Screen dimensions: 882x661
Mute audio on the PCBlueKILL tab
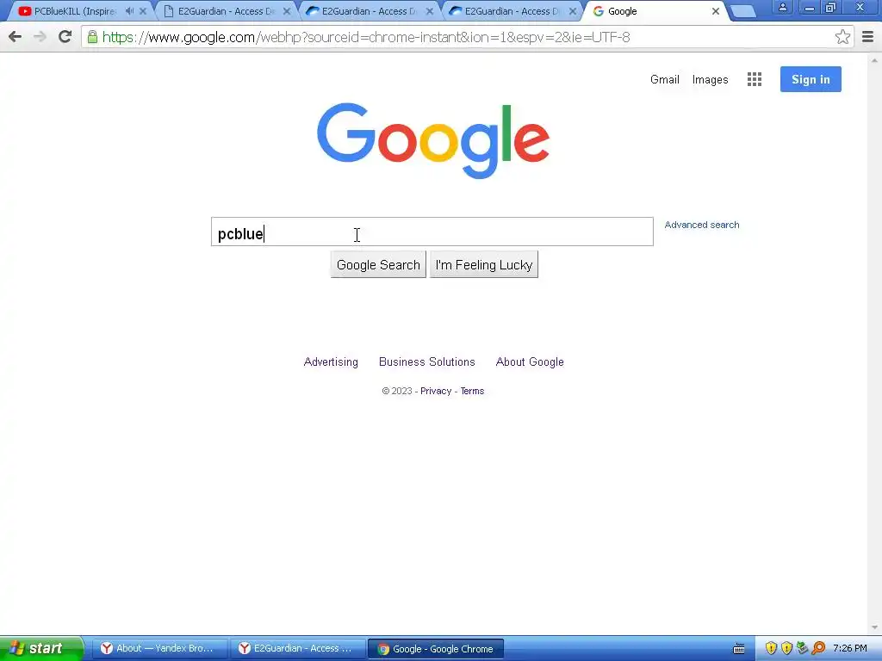129,11
